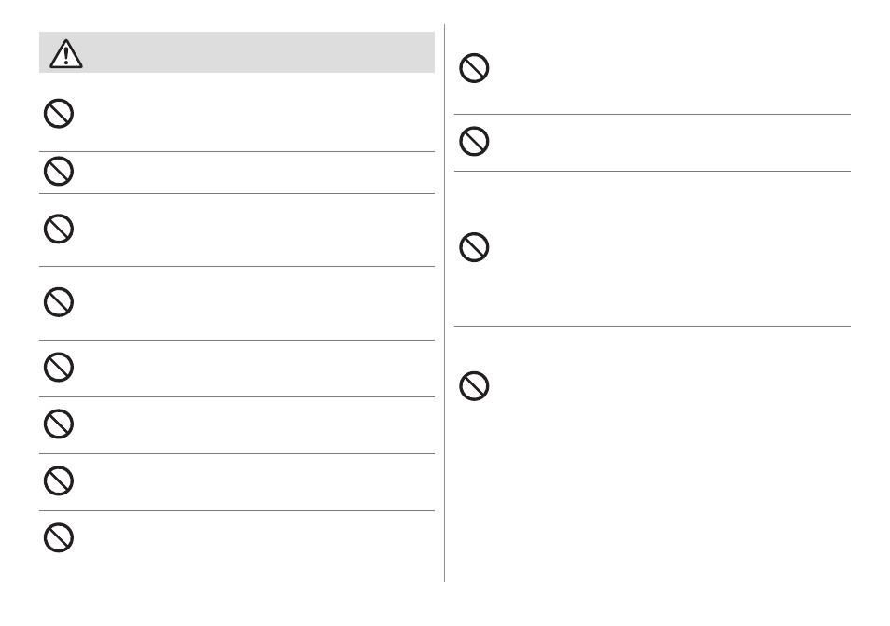Image resolution: width=890 pixels, height=626 pixels.
Task: Select the seventh prohibition icon in the left column
Action: pos(59,480)
